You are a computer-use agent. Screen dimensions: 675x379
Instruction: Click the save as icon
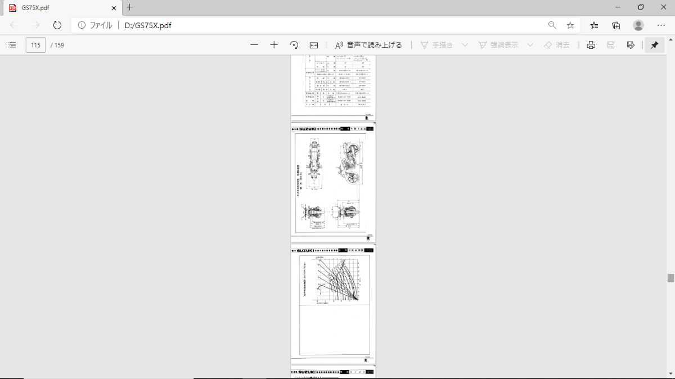click(631, 45)
